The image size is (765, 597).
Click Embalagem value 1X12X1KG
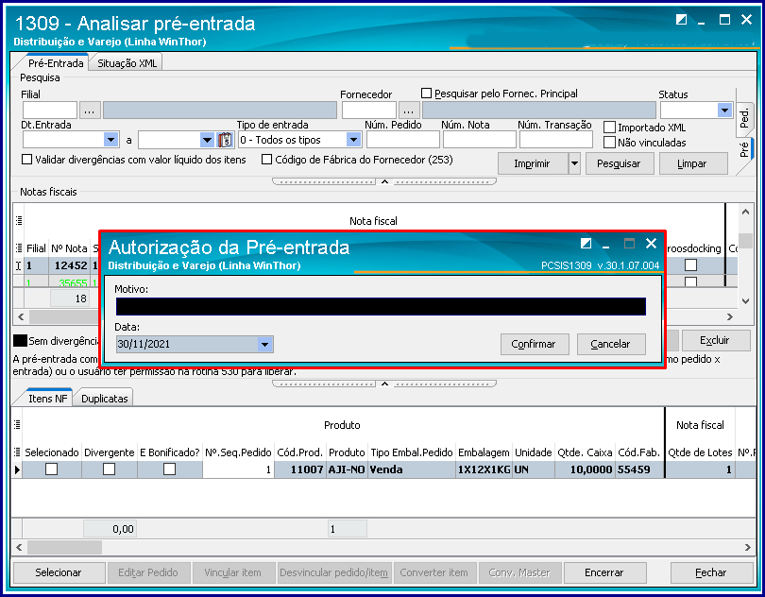(x=484, y=469)
